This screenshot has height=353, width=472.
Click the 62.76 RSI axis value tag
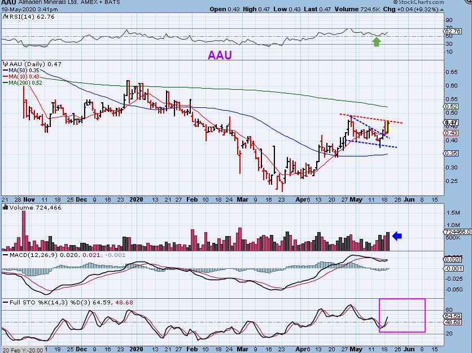453,31
